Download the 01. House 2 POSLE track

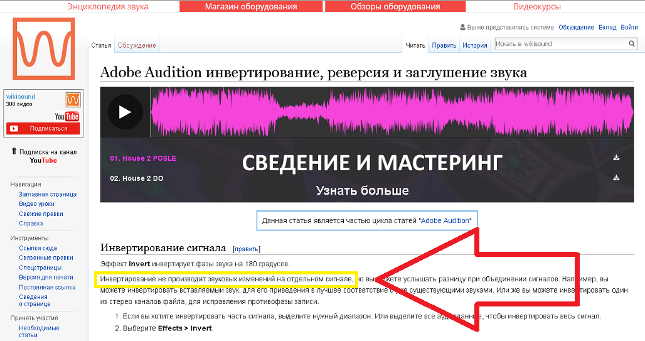pyautogui.click(x=616, y=158)
